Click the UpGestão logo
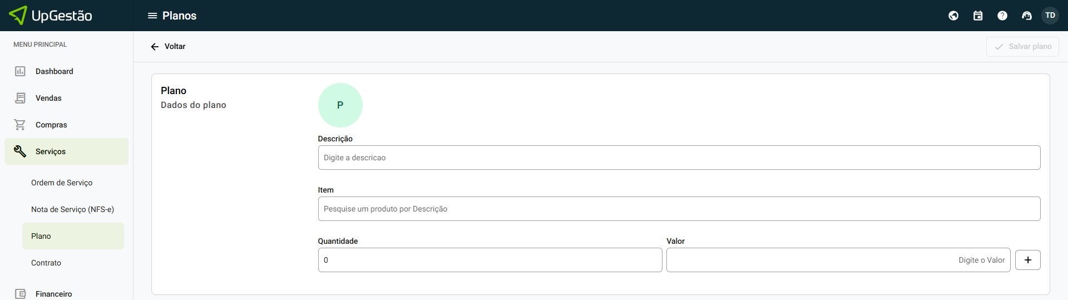Viewport: 1068px width, 300px height. 51,16
